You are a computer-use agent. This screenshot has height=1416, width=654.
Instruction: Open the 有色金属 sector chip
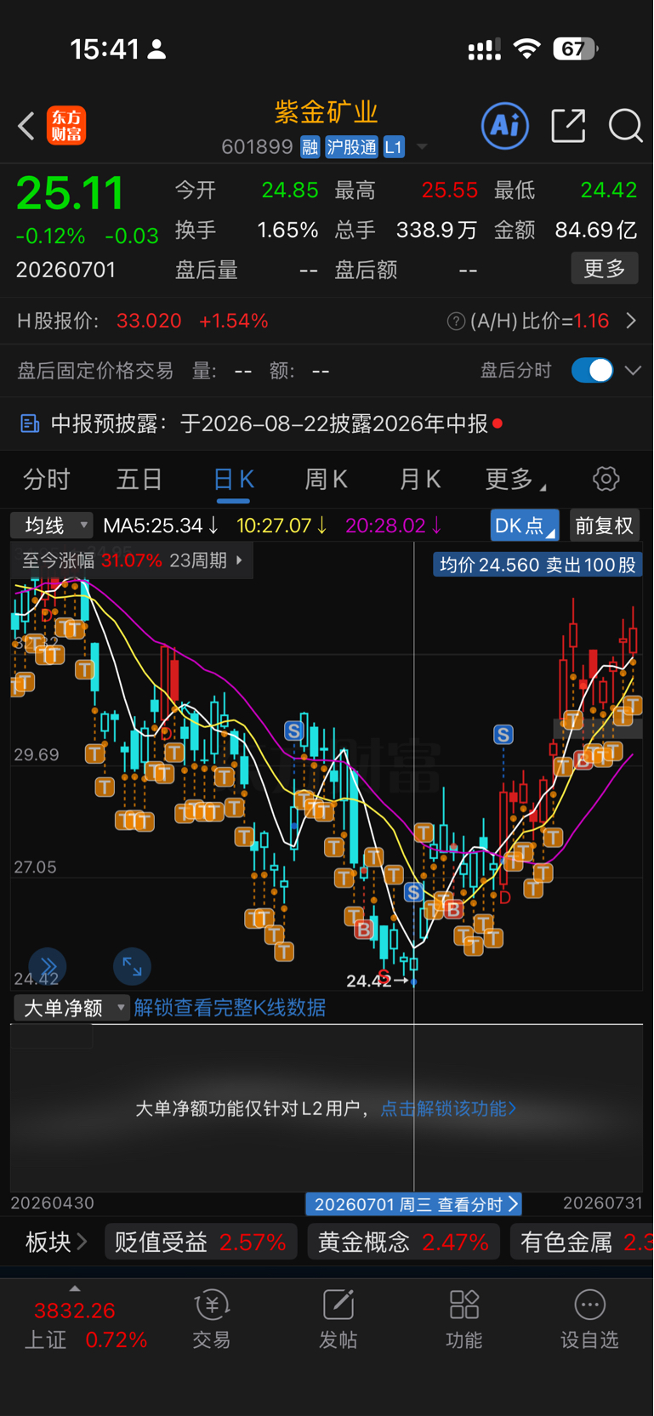[x=582, y=1242]
